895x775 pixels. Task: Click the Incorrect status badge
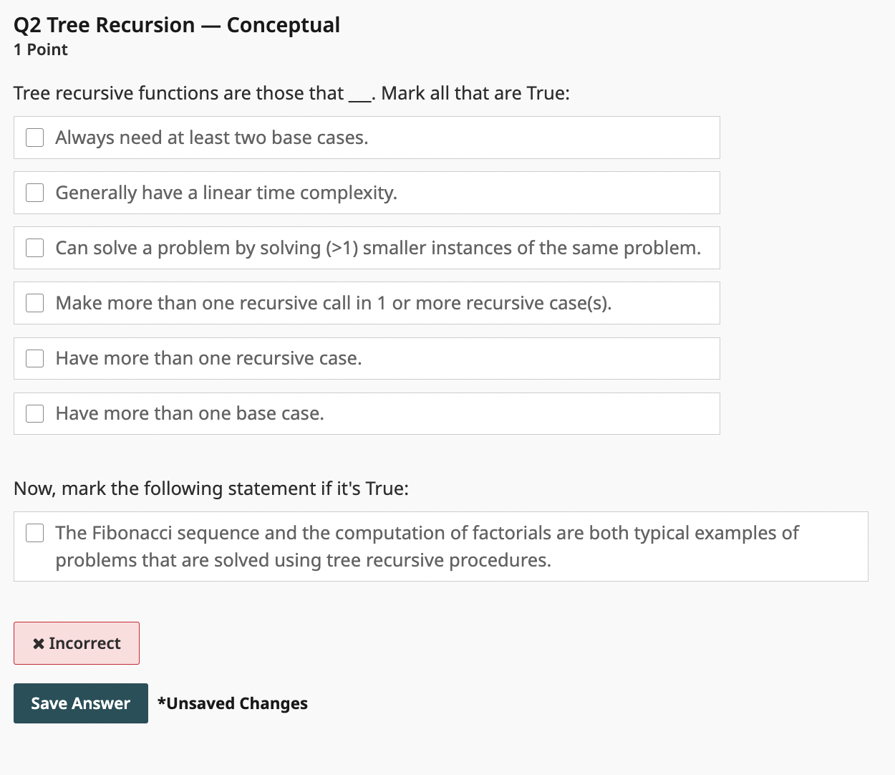pyautogui.click(x=77, y=643)
